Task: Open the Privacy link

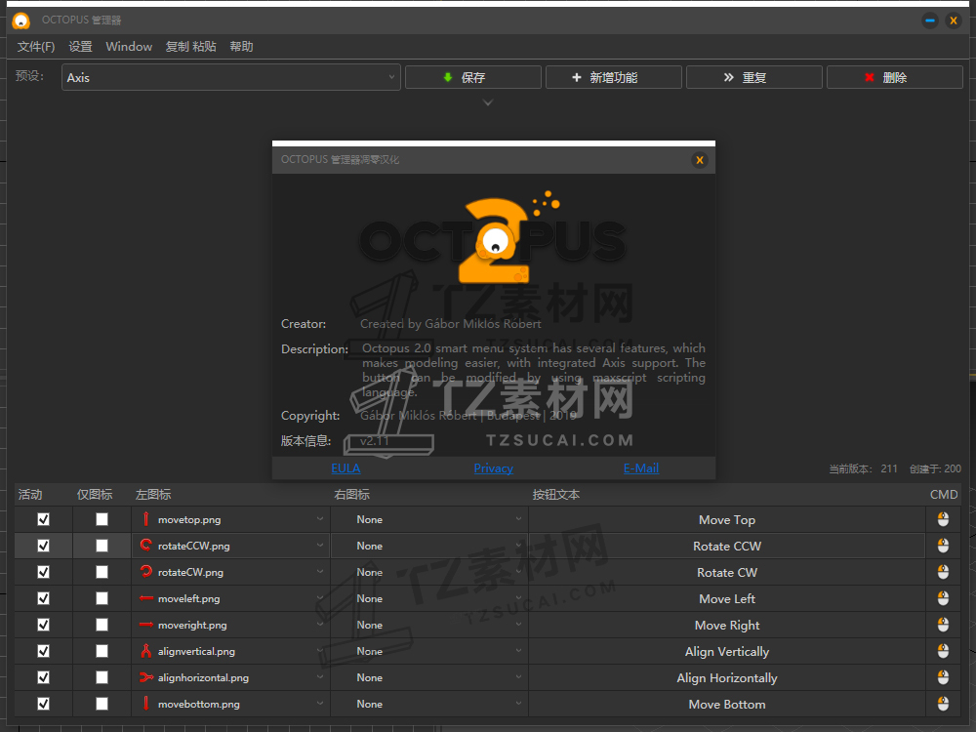Action: 493,468
